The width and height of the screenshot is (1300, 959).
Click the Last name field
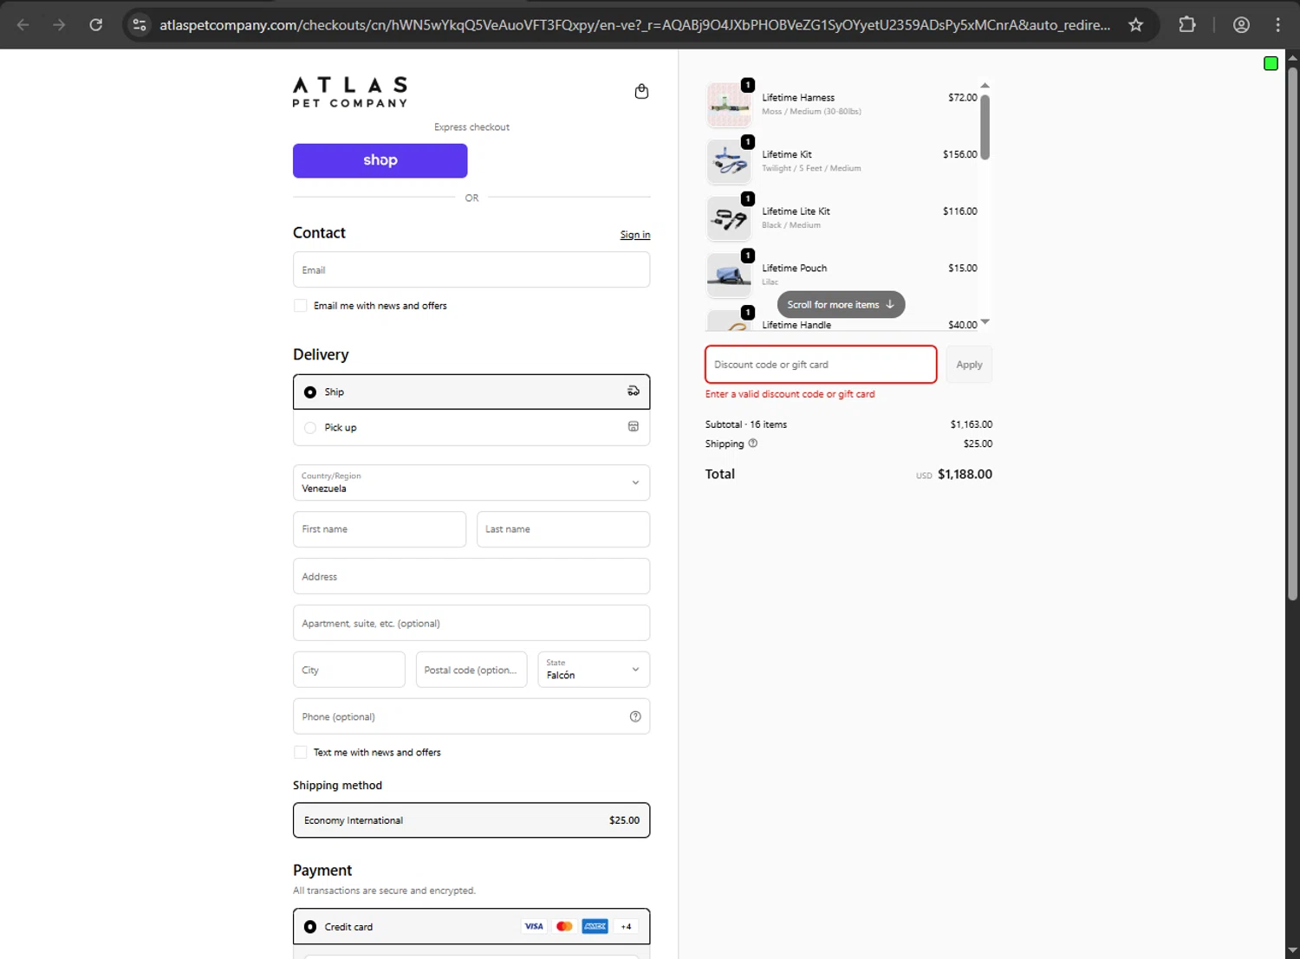(563, 529)
